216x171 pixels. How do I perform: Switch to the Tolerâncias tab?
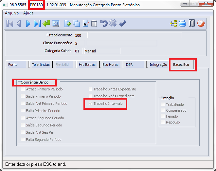(41, 65)
